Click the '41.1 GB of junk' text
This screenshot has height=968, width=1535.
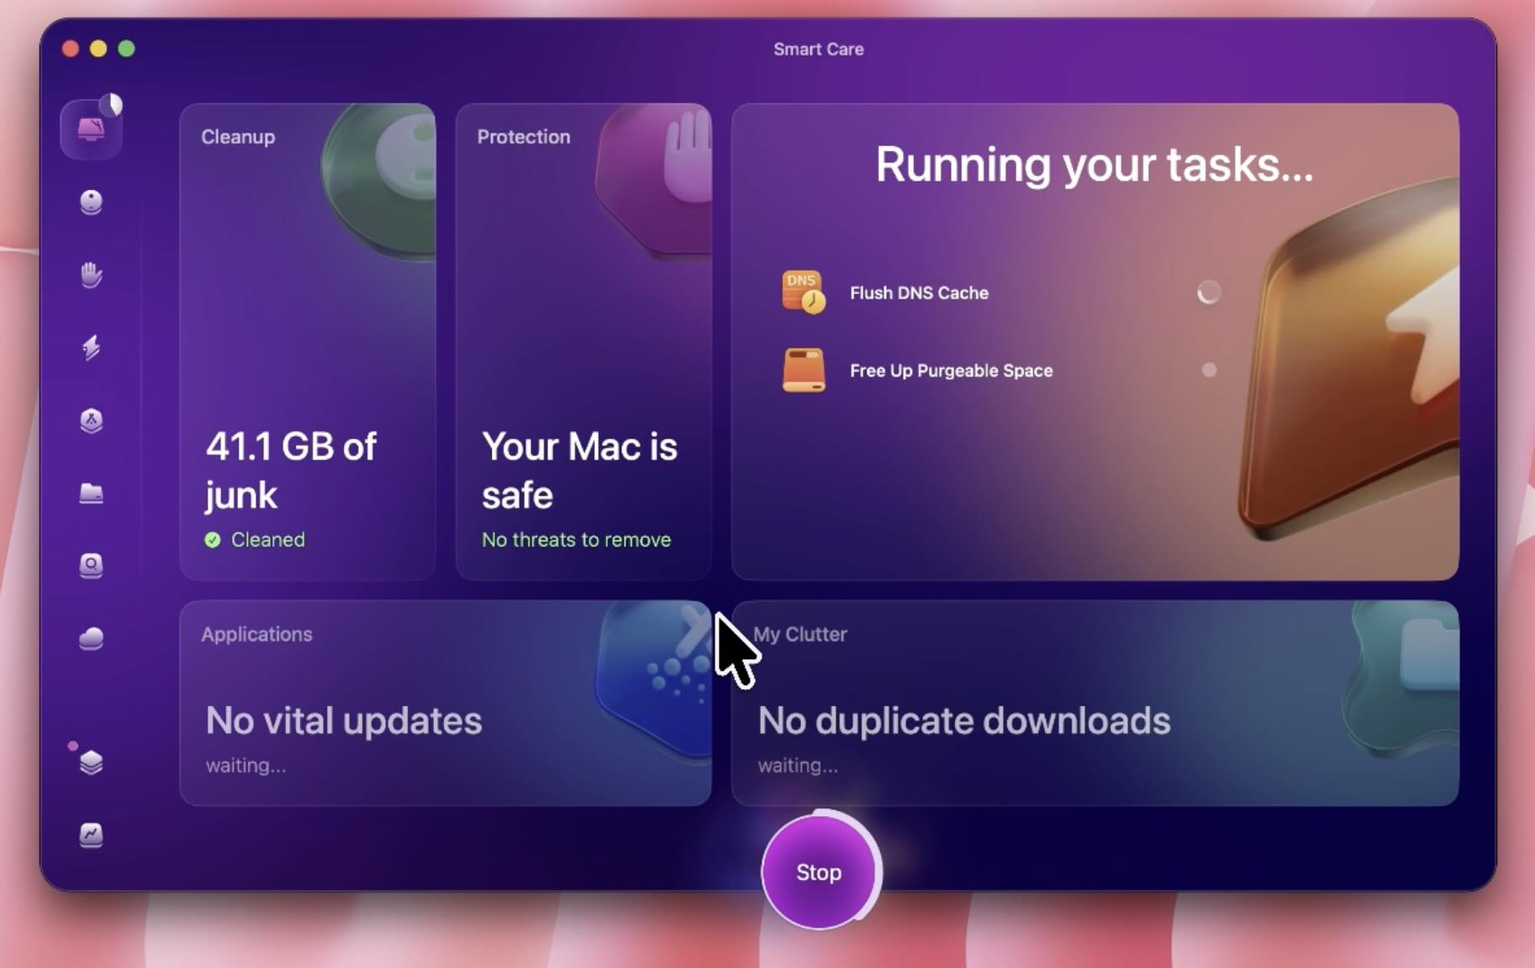coord(291,470)
